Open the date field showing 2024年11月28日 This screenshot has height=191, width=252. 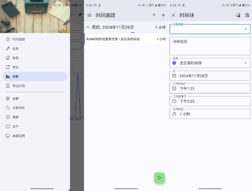(x=209, y=76)
